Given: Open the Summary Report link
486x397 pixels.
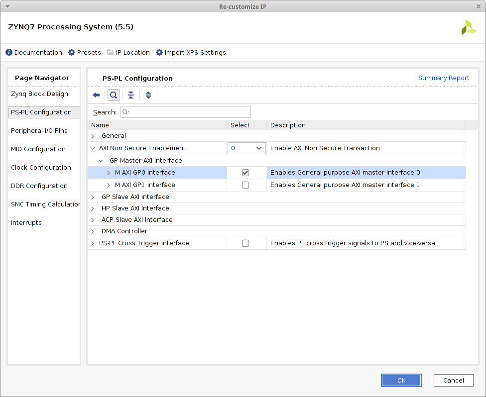Looking at the screenshot, I should 443,78.
